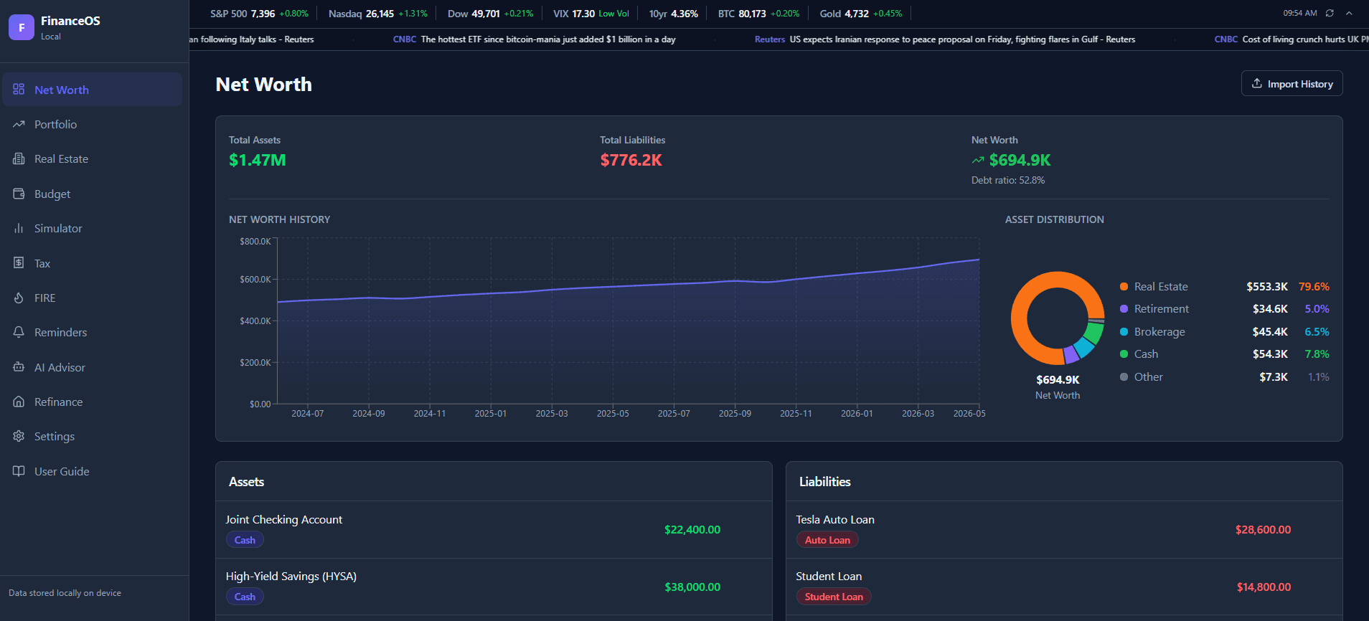The image size is (1369, 621).
Task: Click the FinanceOS purple logo icon
Action: (22, 27)
